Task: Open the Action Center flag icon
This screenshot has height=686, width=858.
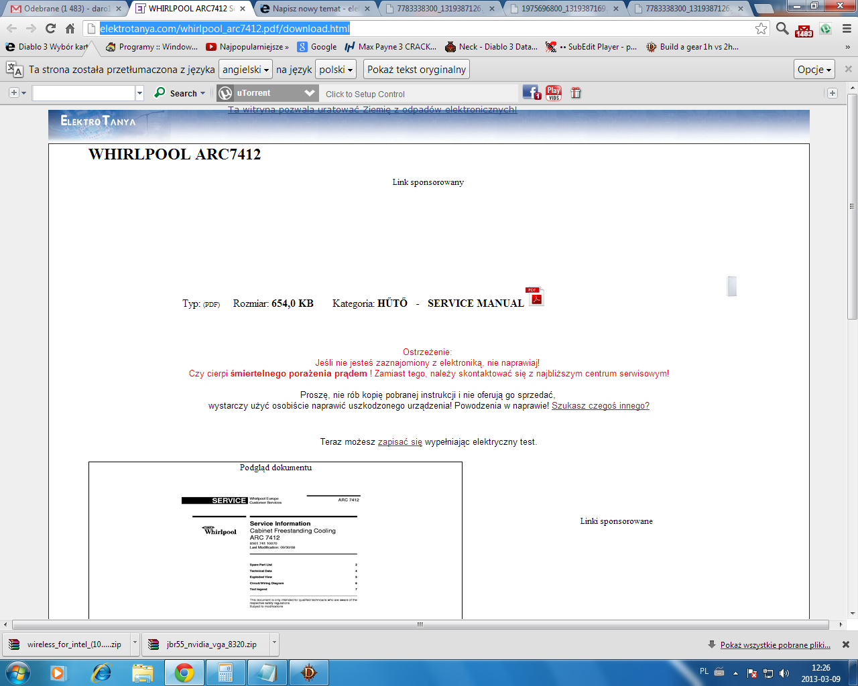Action: (x=752, y=673)
